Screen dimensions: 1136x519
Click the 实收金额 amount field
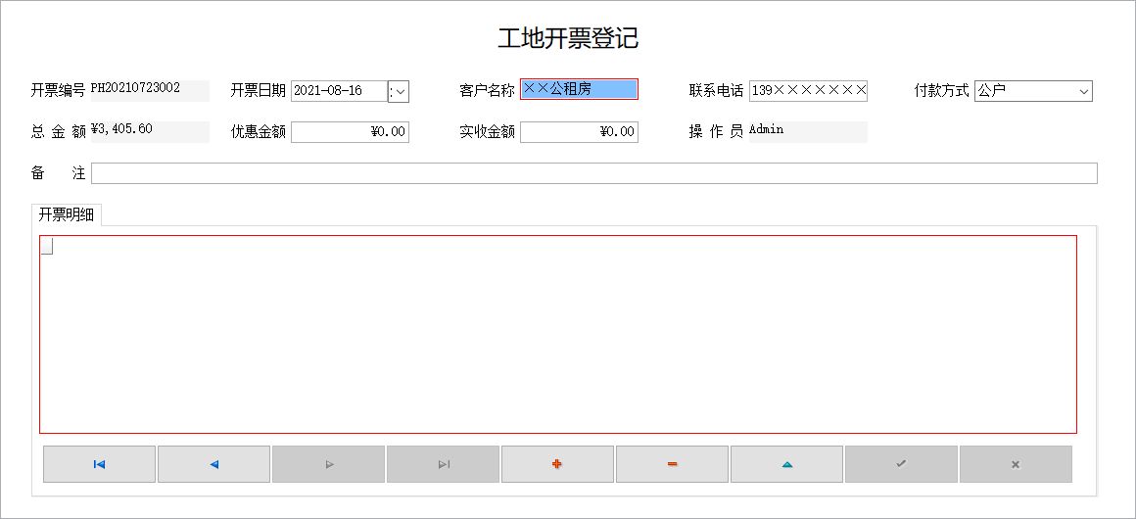pyautogui.click(x=579, y=132)
